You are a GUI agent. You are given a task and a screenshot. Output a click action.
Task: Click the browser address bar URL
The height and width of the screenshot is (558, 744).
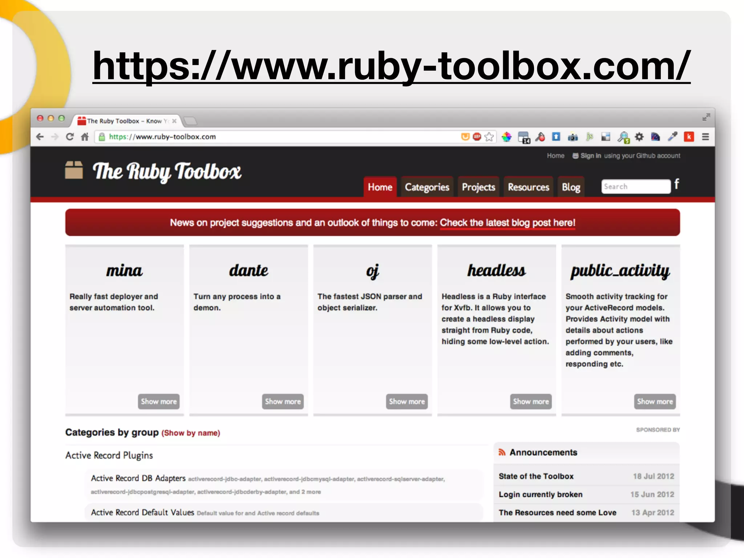(x=162, y=137)
